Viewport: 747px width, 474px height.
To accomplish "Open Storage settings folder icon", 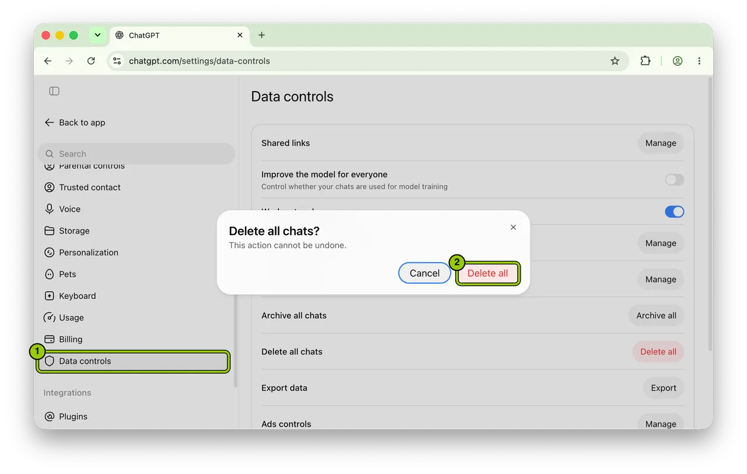I will click(x=49, y=231).
